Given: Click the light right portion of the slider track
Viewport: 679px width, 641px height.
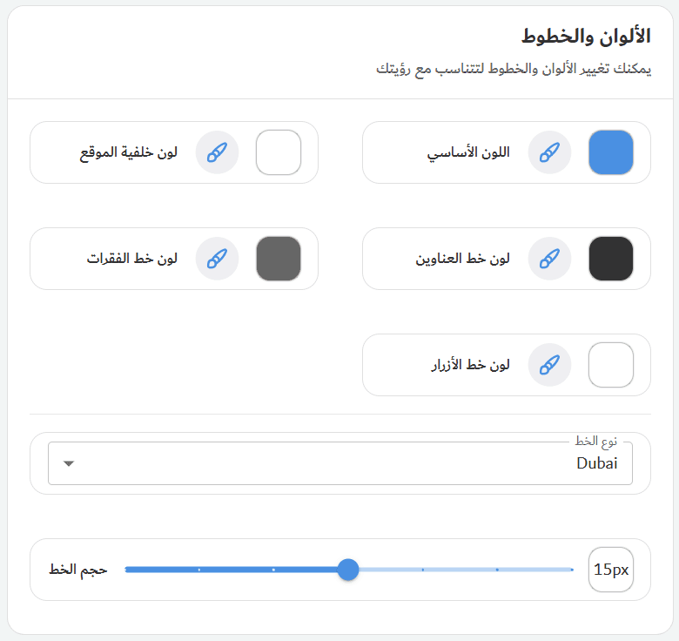Looking at the screenshot, I should pyautogui.click(x=461, y=570).
